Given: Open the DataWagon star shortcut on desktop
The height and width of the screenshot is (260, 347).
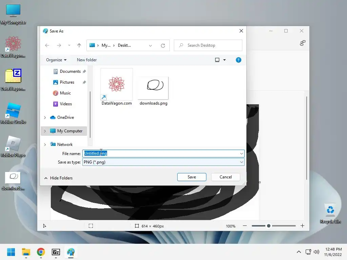Looking at the screenshot, I should point(13,46).
